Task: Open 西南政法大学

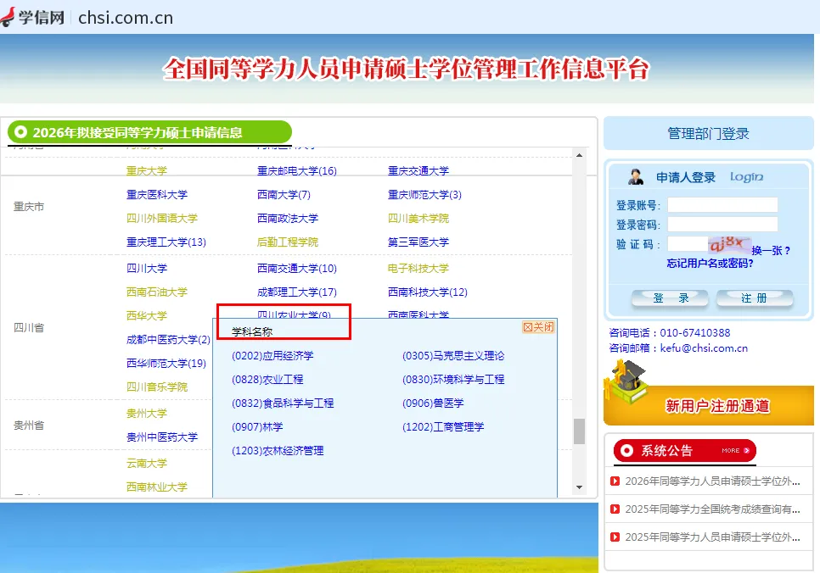Action: click(x=288, y=219)
